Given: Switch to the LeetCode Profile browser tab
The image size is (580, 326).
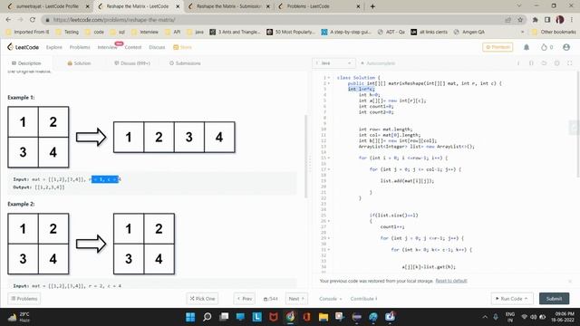Looking at the screenshot, I should point(48,6).
